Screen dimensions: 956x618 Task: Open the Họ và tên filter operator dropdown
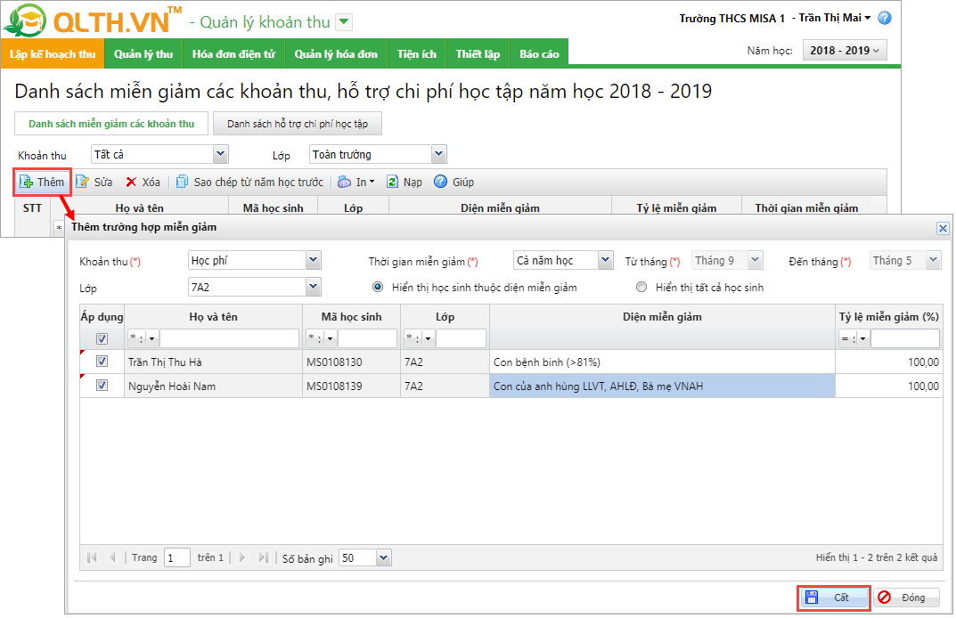[151, 338]
